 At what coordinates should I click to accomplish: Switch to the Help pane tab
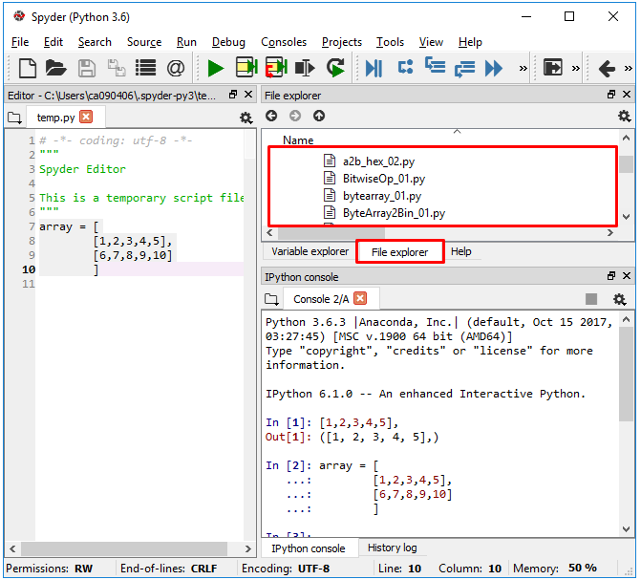pyautogui.click(x=461, y=251)
